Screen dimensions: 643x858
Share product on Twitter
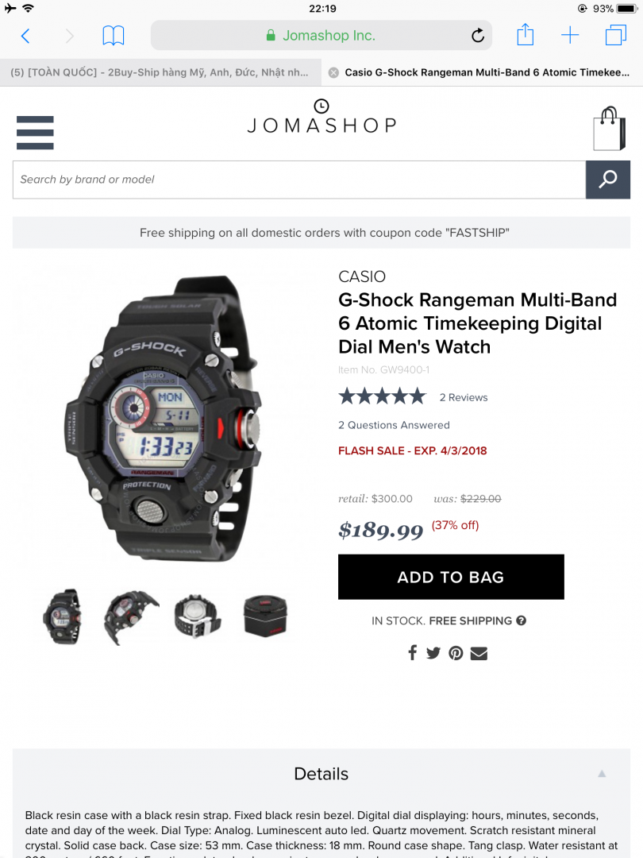[433, 653]
